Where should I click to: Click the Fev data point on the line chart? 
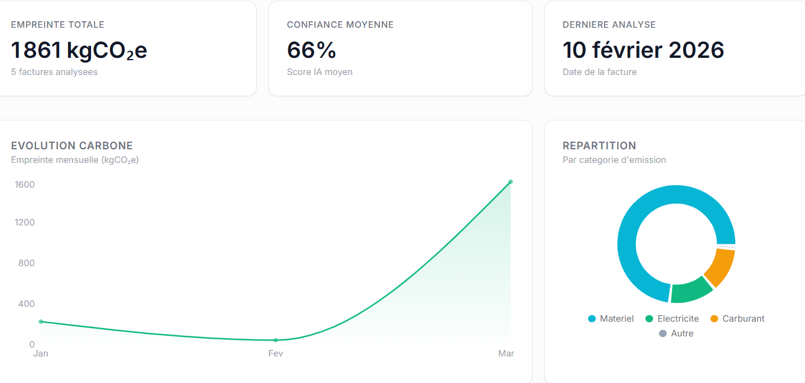(x=275, y=340)
